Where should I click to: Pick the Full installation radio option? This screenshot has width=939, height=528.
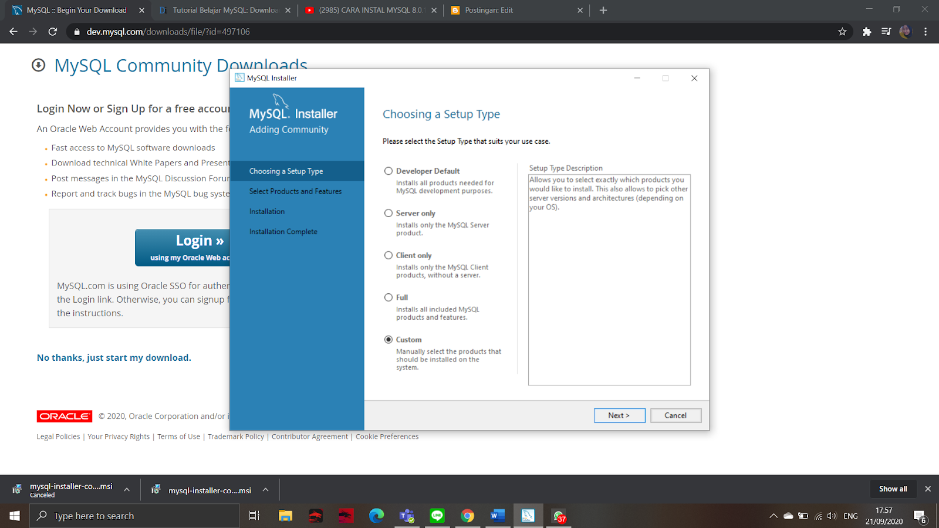point(389,298)
